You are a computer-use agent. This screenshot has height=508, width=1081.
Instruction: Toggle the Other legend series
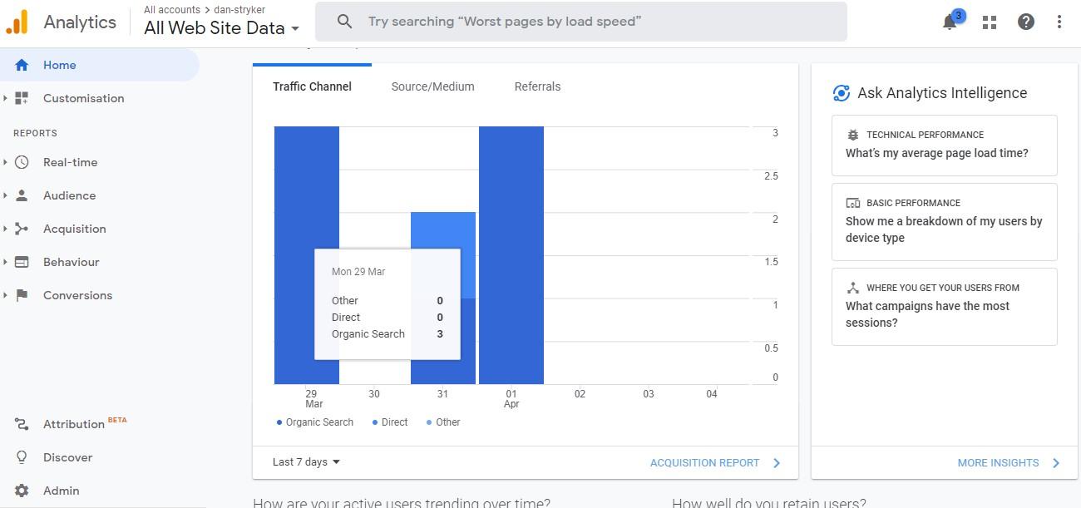[x=443, y=422]
